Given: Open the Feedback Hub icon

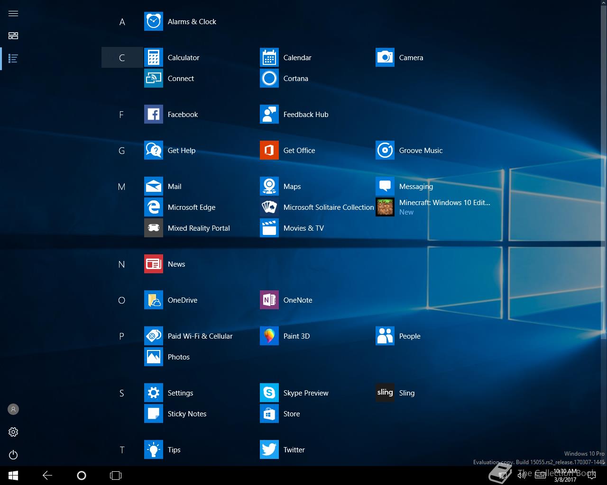Looking at the screenshot, I should [269, 114].
